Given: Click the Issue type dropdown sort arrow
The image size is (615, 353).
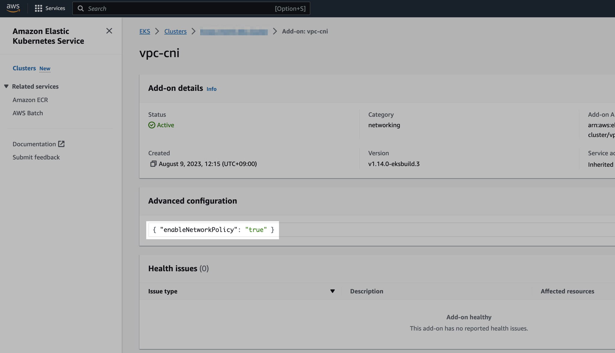Looking at the screenshot, I should pos(333,291).
